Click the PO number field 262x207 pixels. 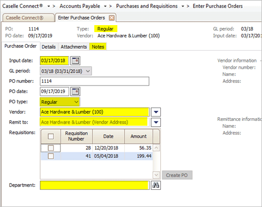click(94, 81)
